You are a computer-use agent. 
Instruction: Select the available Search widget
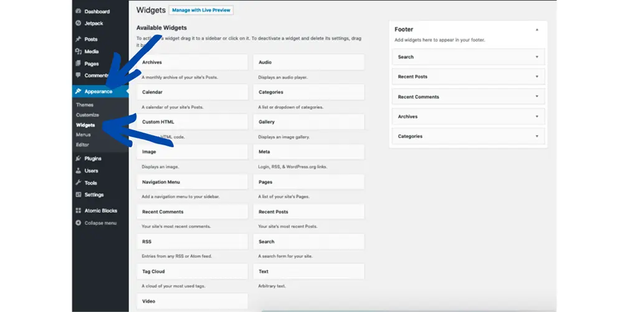coord(309,242)
